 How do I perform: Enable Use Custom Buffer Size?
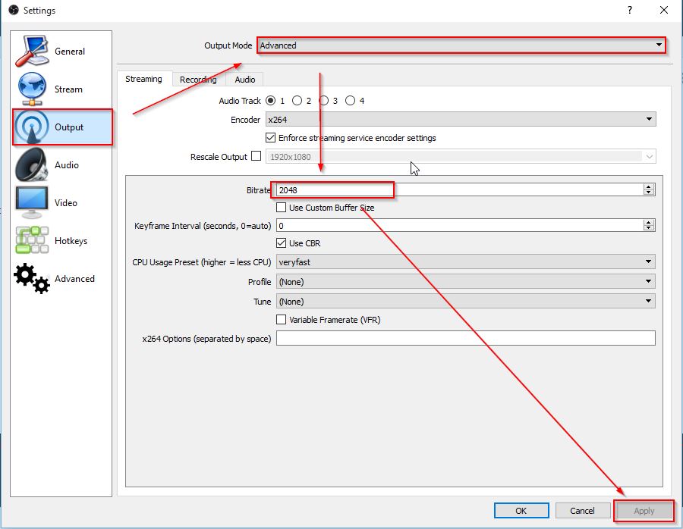282,208
